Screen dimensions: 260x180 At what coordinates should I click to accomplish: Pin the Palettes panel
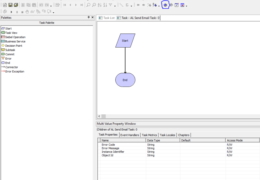pyautogui.click(x=89, y=17)
